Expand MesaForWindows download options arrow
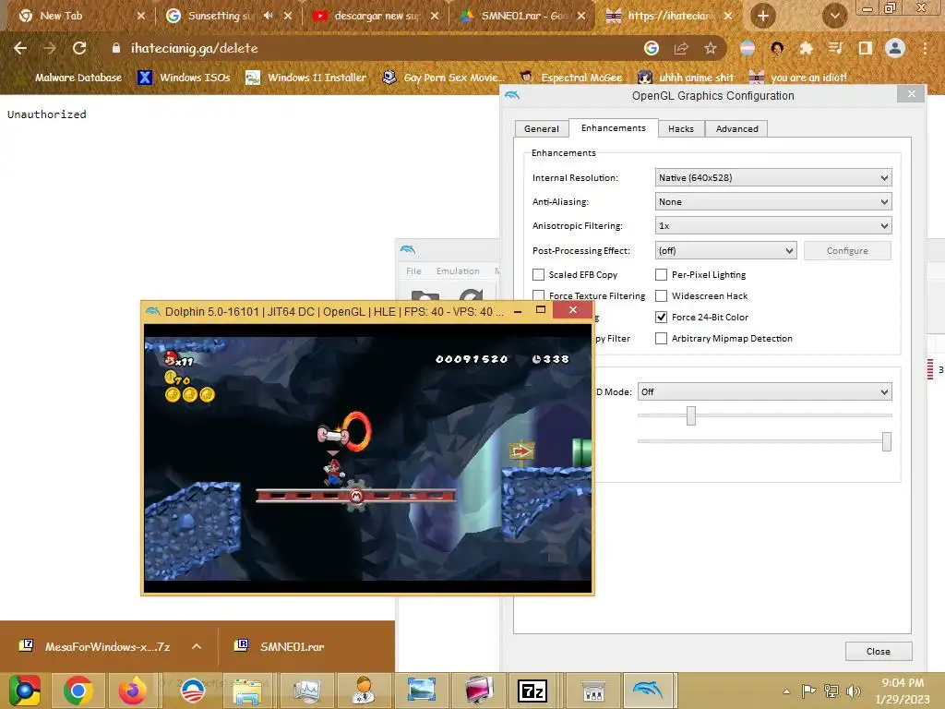Screen dimensions: 945x709 coord(196,647)
